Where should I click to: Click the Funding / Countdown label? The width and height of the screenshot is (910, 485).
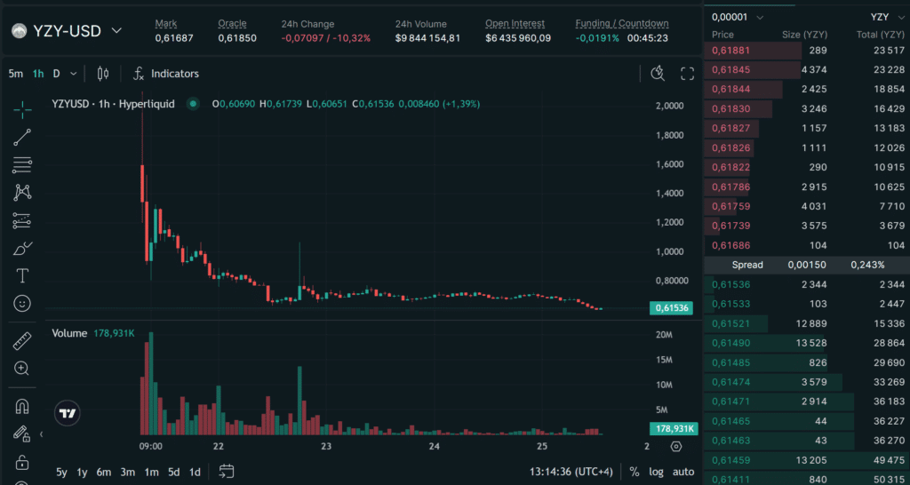pos(621,24)
